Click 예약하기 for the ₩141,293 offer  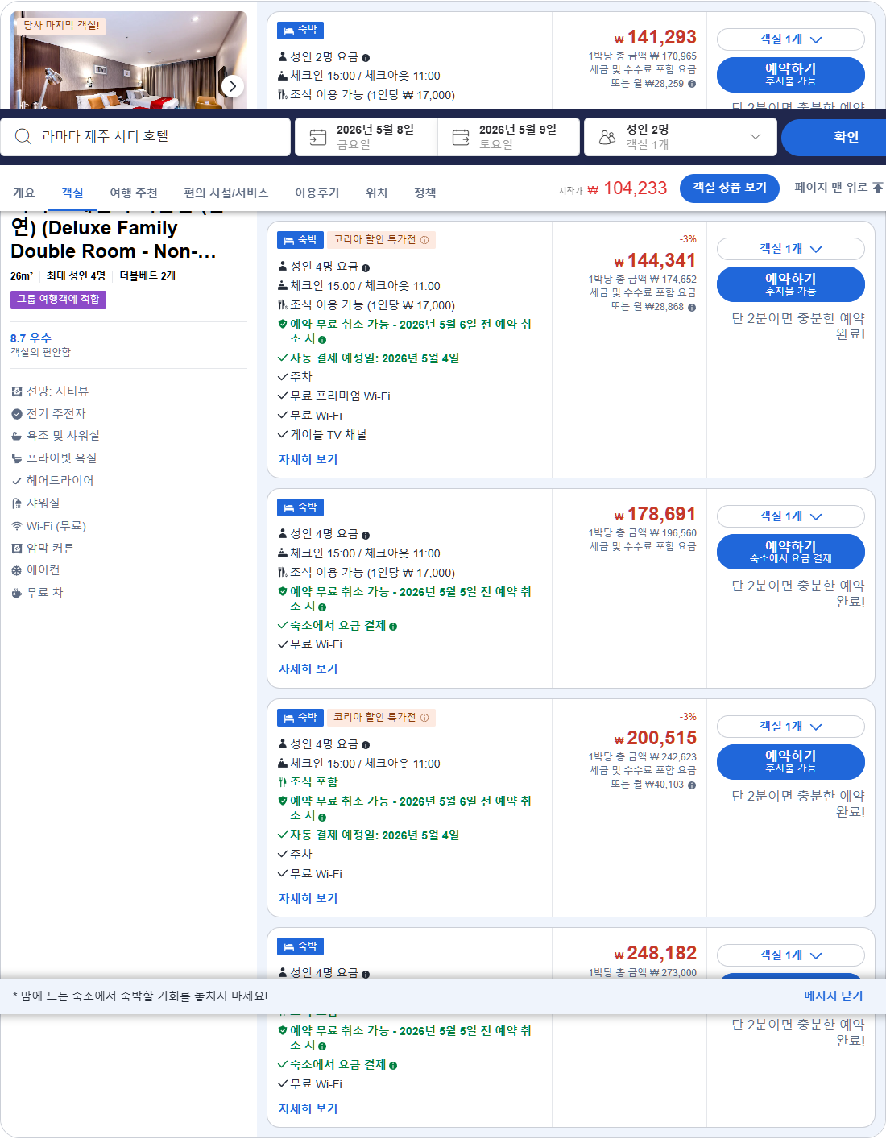point(790,75)
